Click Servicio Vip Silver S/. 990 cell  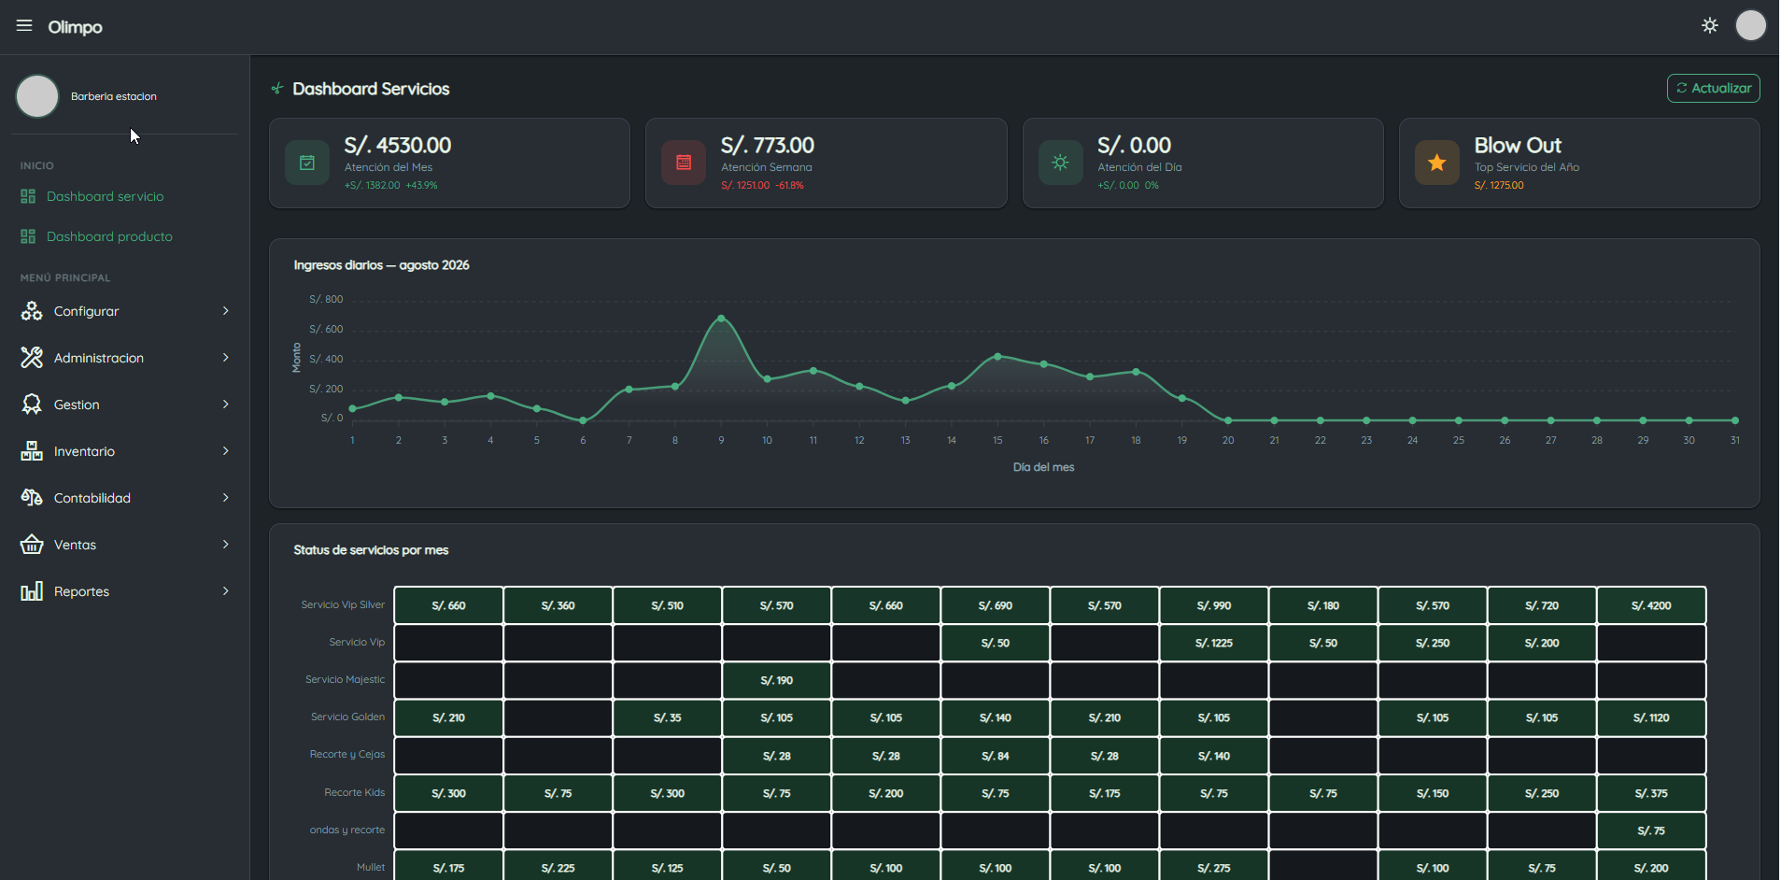(1214, 605)
